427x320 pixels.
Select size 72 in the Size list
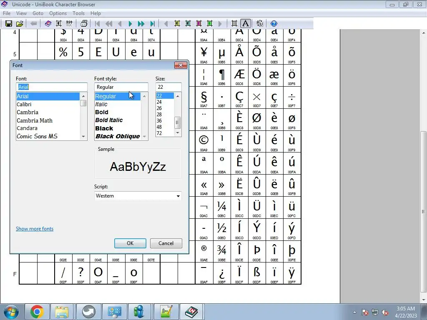click(x=165, y=133)
